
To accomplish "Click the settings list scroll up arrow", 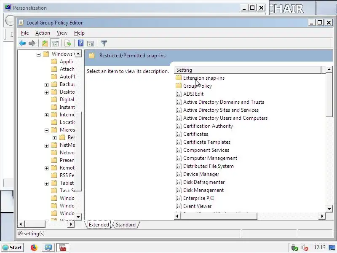I will (329, 69).
